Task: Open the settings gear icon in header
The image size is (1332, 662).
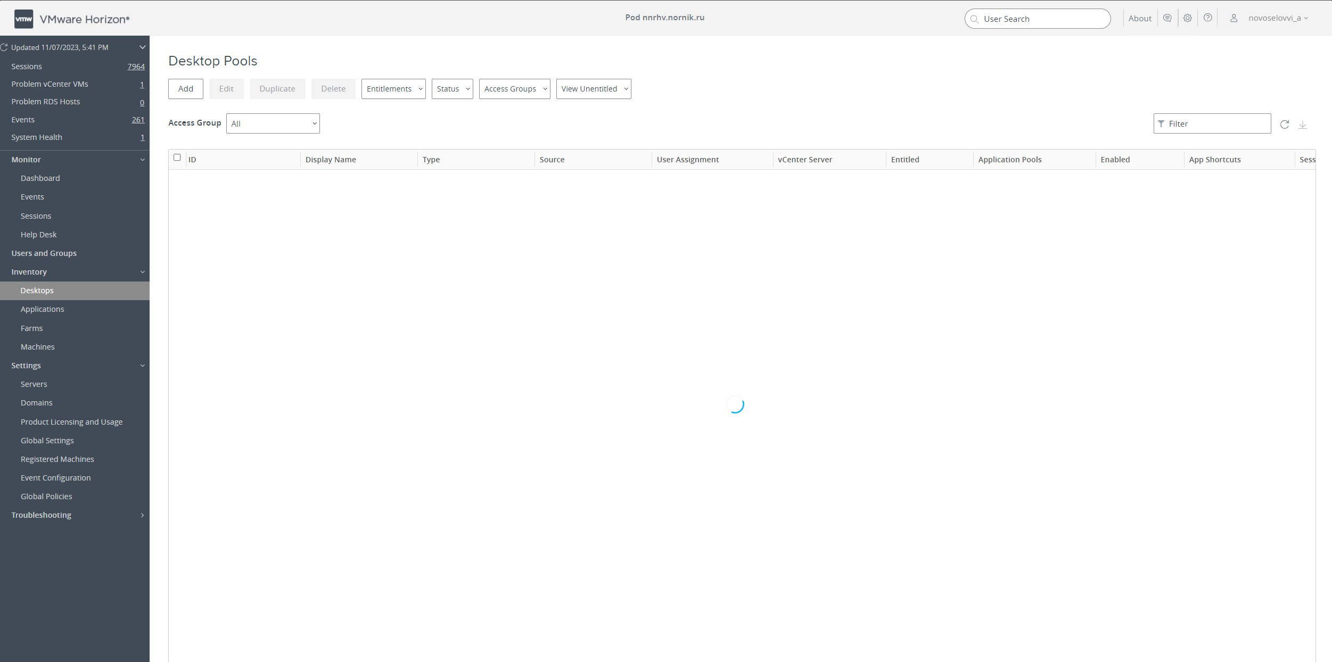Action: 1187,18
